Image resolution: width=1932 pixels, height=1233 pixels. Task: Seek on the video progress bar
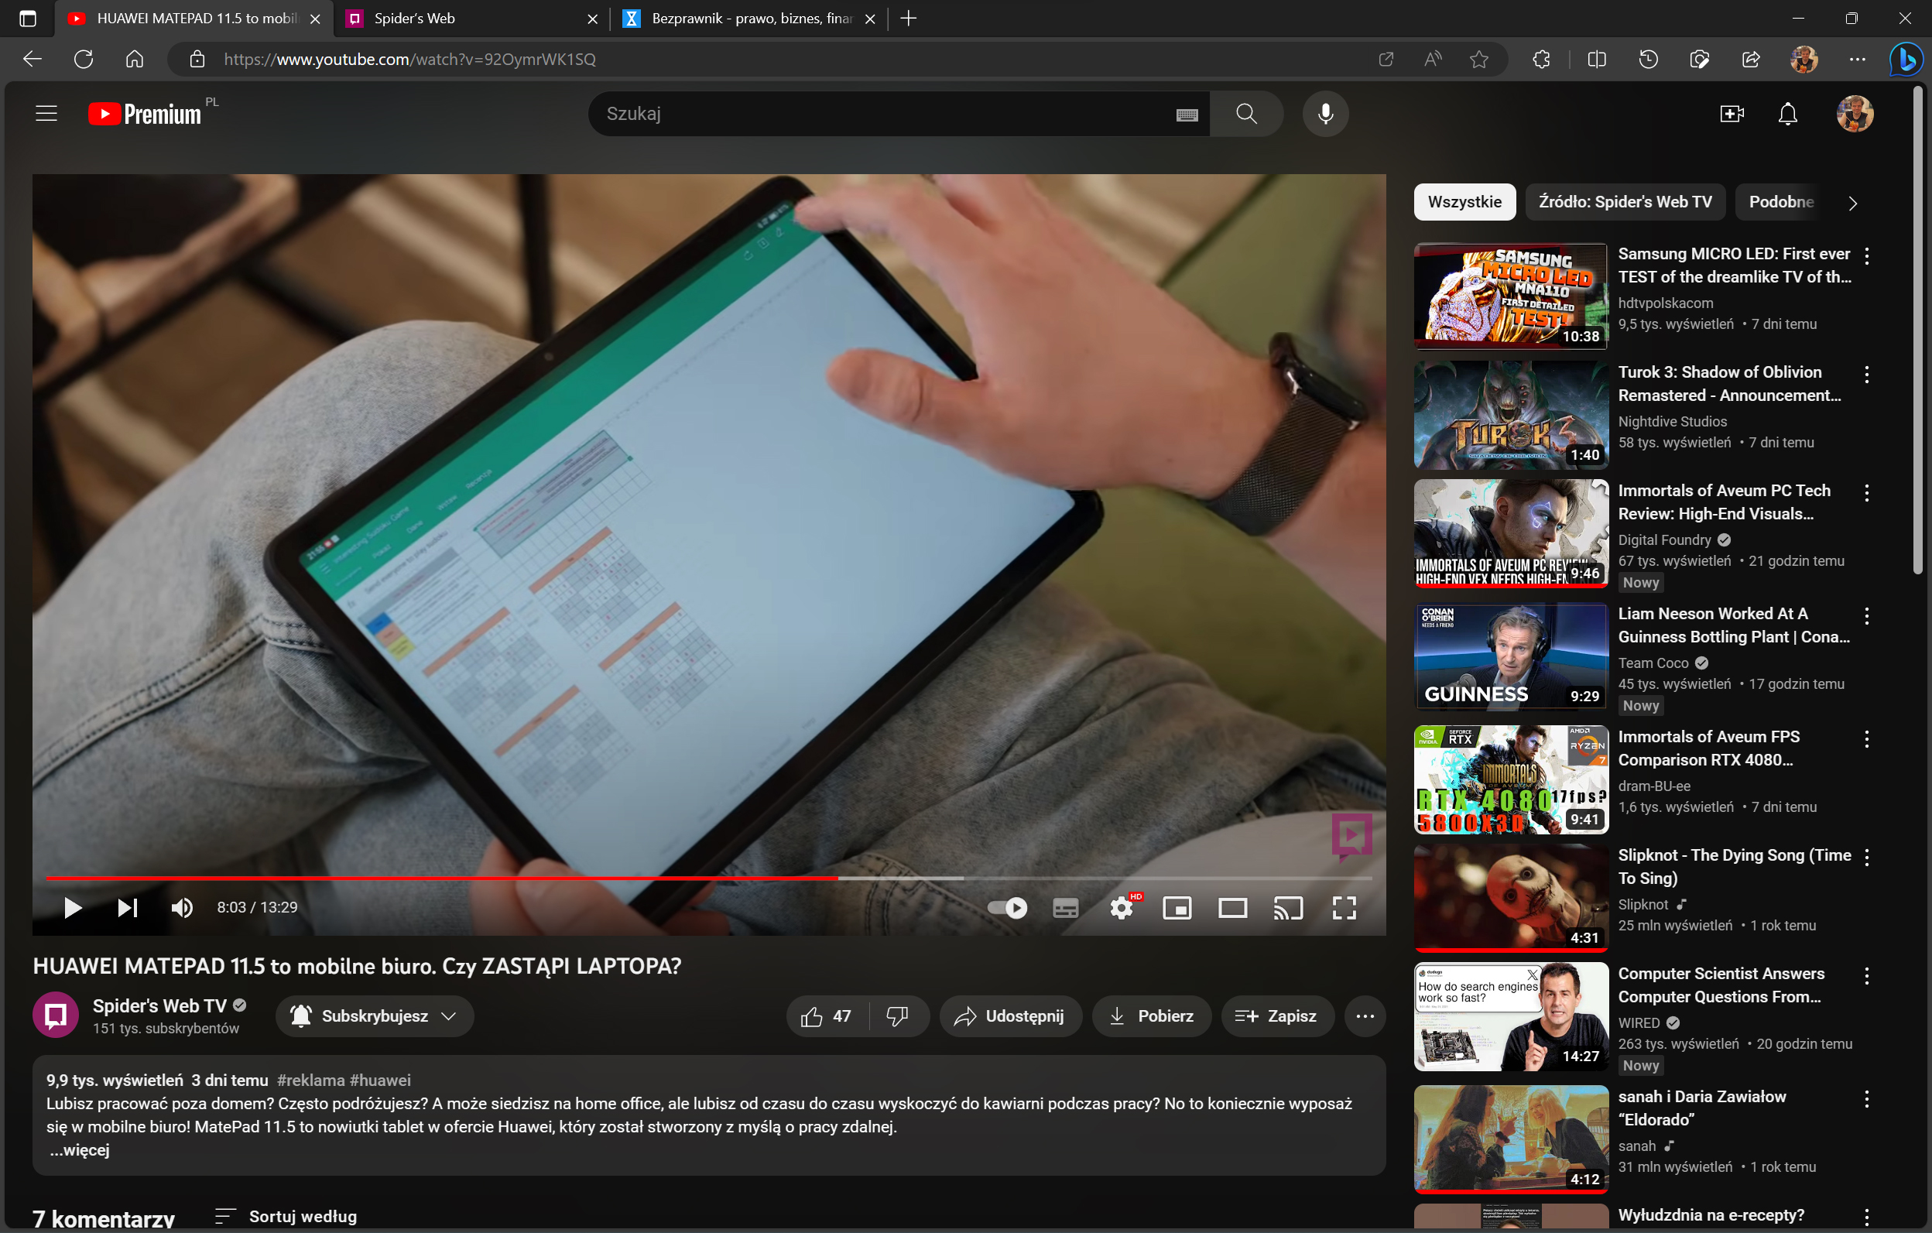708,879
